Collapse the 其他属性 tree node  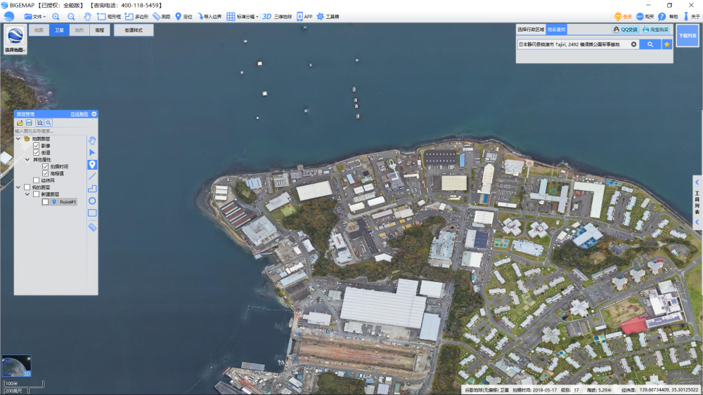tap(27, 160)
